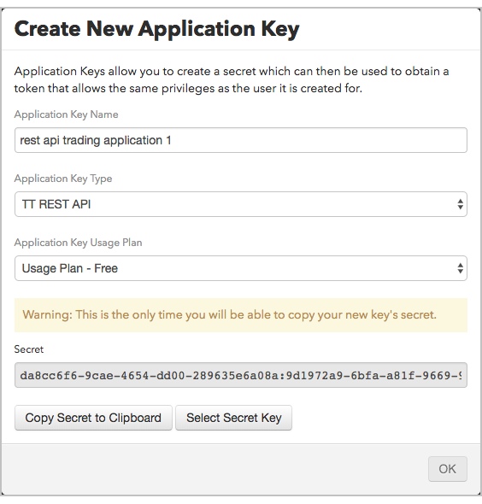
Task: Click the 'Secret' label above the key
Action: 28,349
